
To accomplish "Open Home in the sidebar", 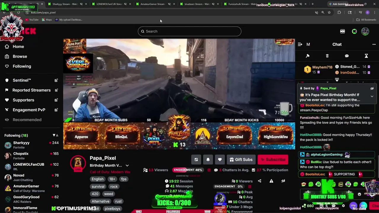I will pyautogui.click(x=18, y=46).
